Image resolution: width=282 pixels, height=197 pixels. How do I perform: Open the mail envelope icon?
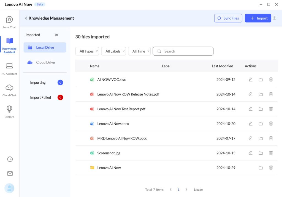[x=10, y=173]
